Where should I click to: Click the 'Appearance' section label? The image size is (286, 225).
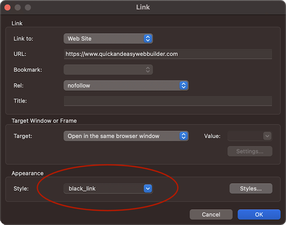[x=28, y=173]
